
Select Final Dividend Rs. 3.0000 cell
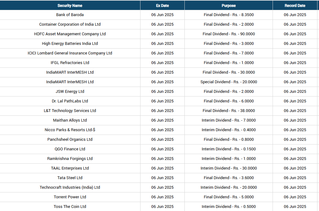[x=229, y=43]
